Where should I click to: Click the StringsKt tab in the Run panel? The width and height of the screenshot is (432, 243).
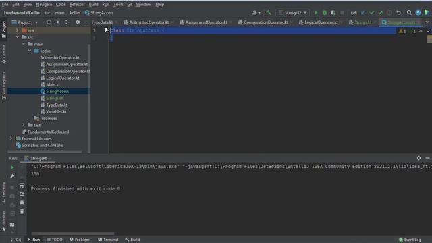(x=38, y=158)
